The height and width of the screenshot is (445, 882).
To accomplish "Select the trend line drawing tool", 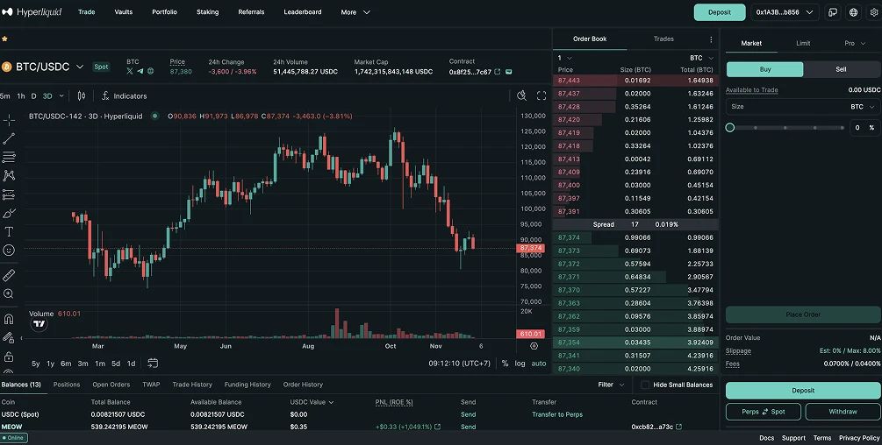I will click(9, 138).
